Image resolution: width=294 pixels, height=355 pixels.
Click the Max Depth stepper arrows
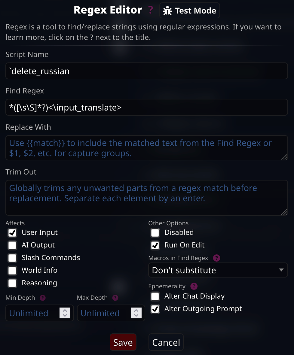coord(136,313)
